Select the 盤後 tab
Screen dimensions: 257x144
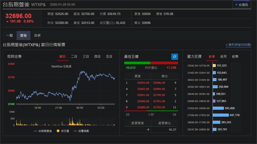[23, 35]
